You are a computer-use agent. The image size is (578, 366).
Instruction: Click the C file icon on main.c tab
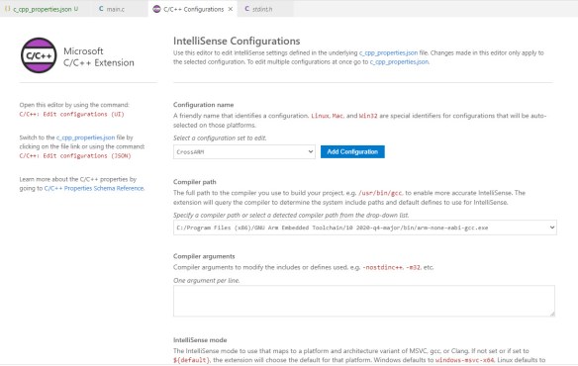click(101, 9)
